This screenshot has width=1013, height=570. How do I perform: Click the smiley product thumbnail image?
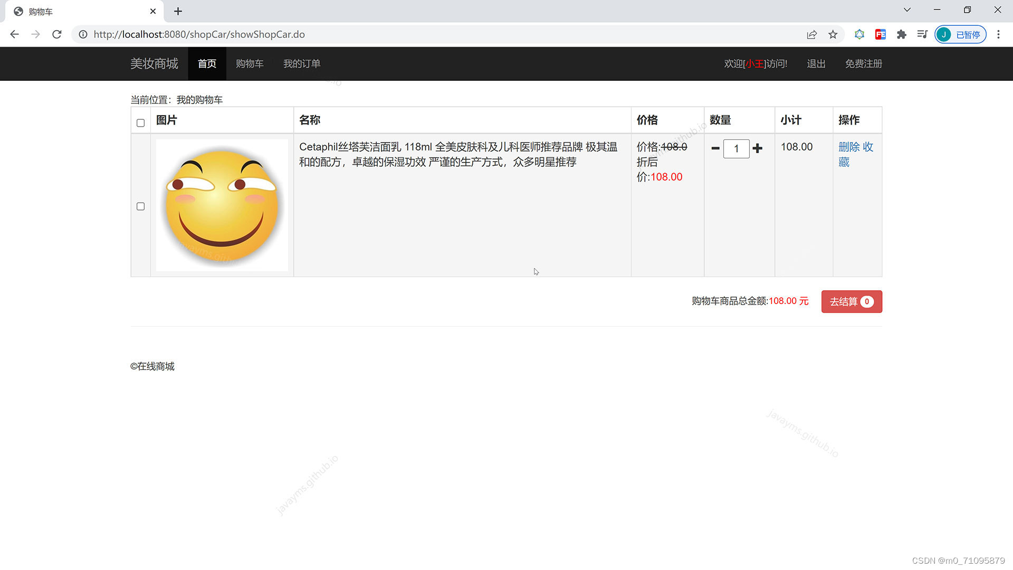[222, 206]
